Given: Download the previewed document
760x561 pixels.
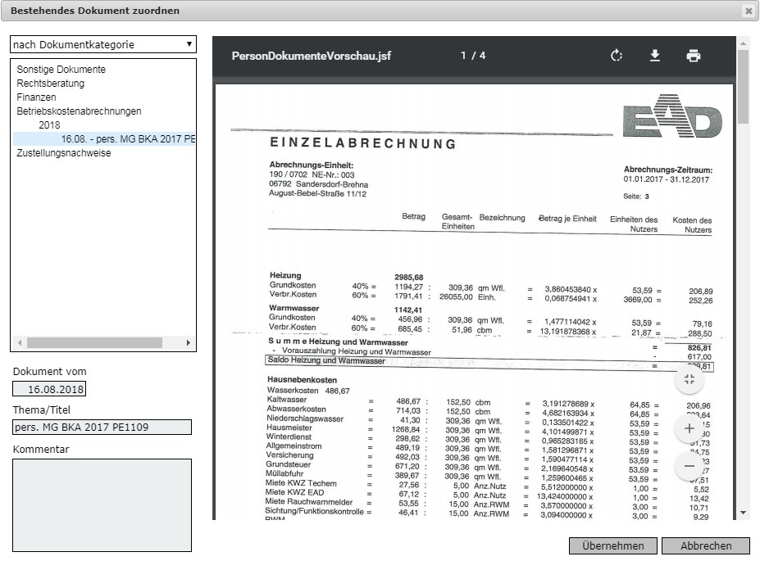Looking at the screenshot, I should [x=655, y=56].
